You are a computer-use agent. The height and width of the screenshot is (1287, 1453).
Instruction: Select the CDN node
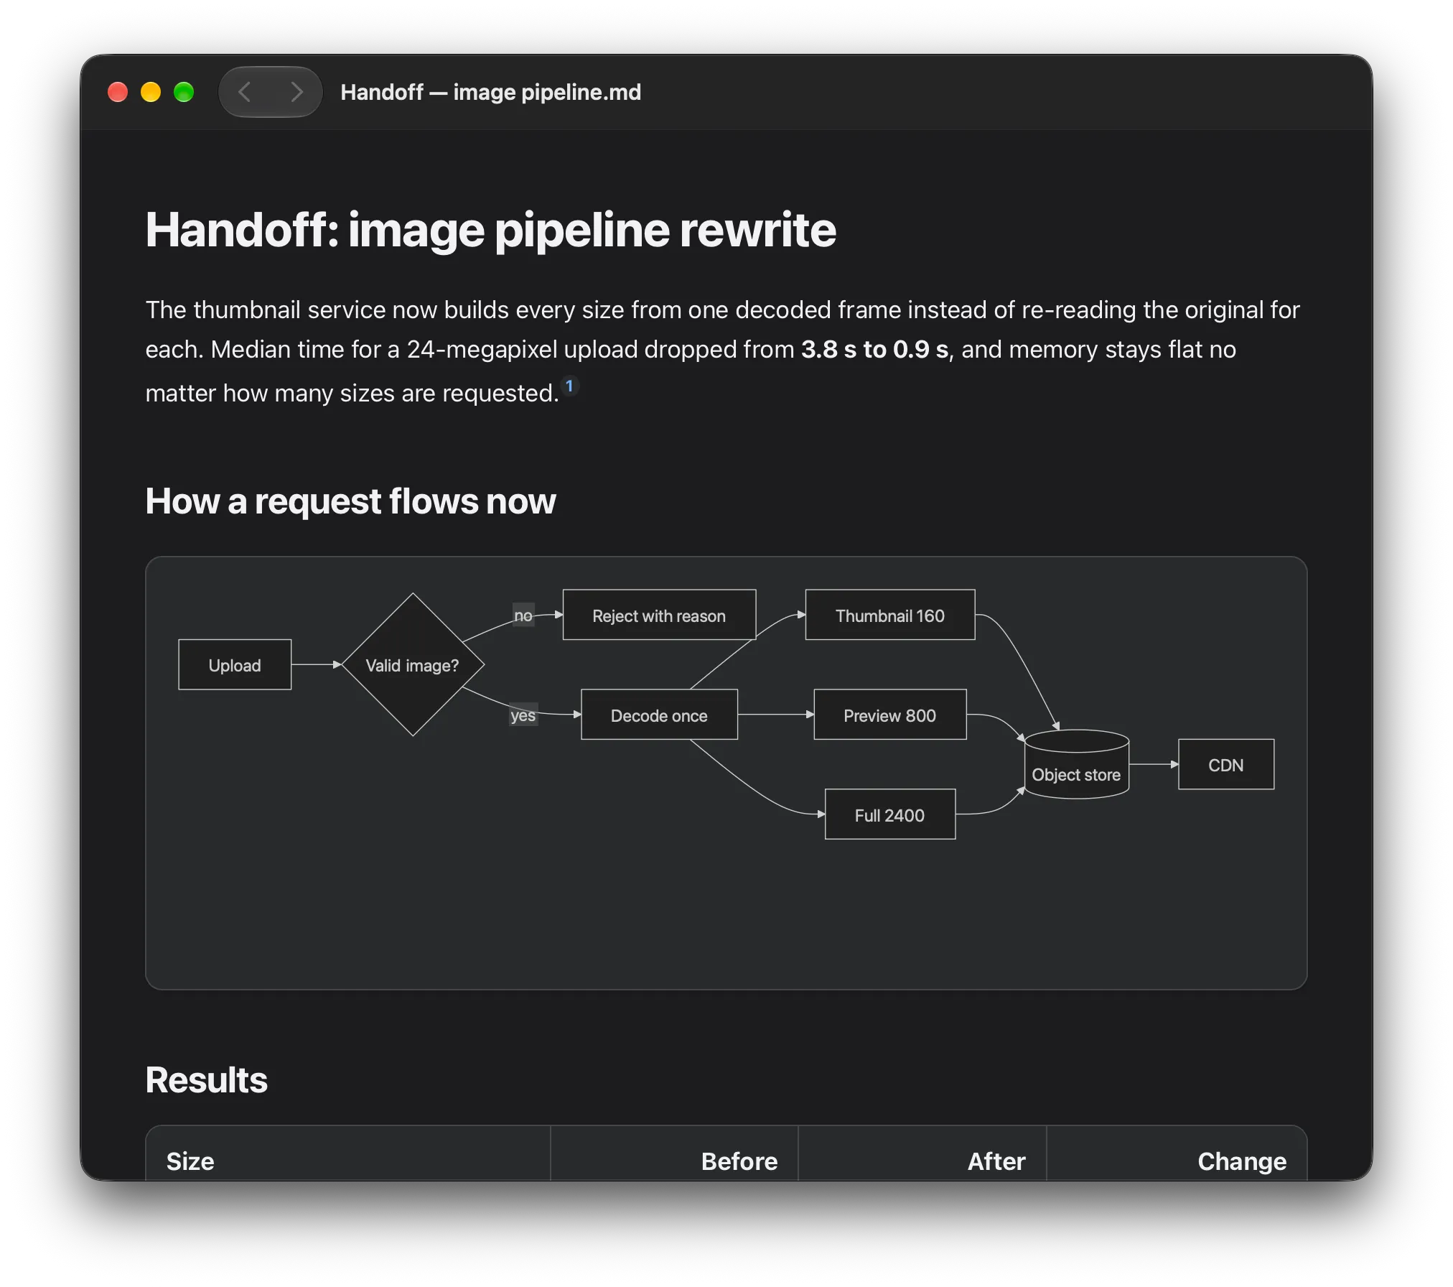click(x=1226, y=764)
